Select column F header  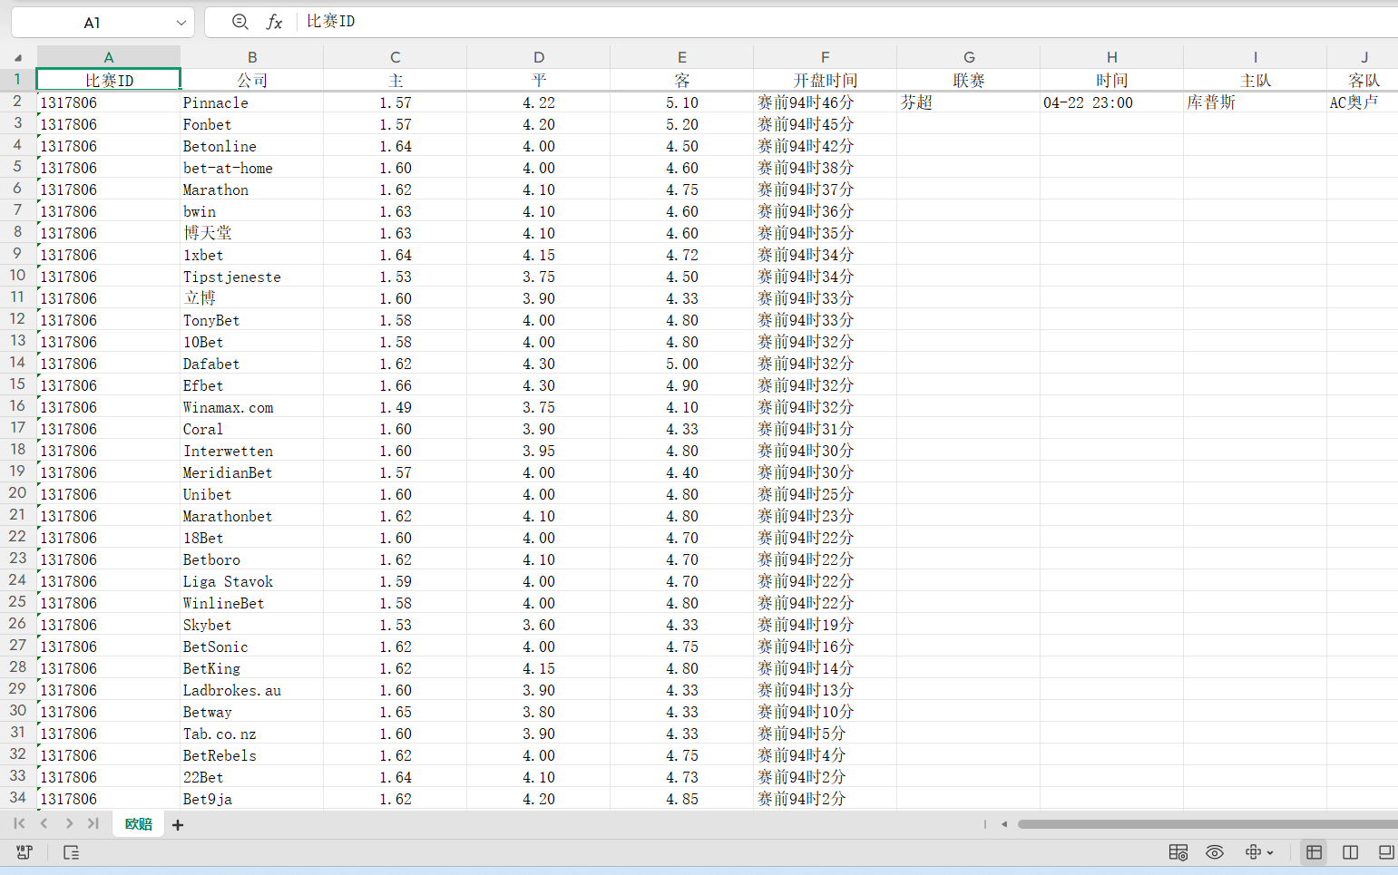point(826,57)
